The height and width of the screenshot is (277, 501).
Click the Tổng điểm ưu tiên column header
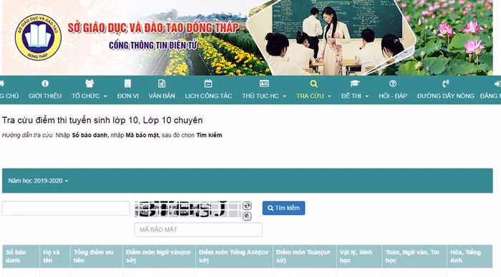(x=96, y=256)
